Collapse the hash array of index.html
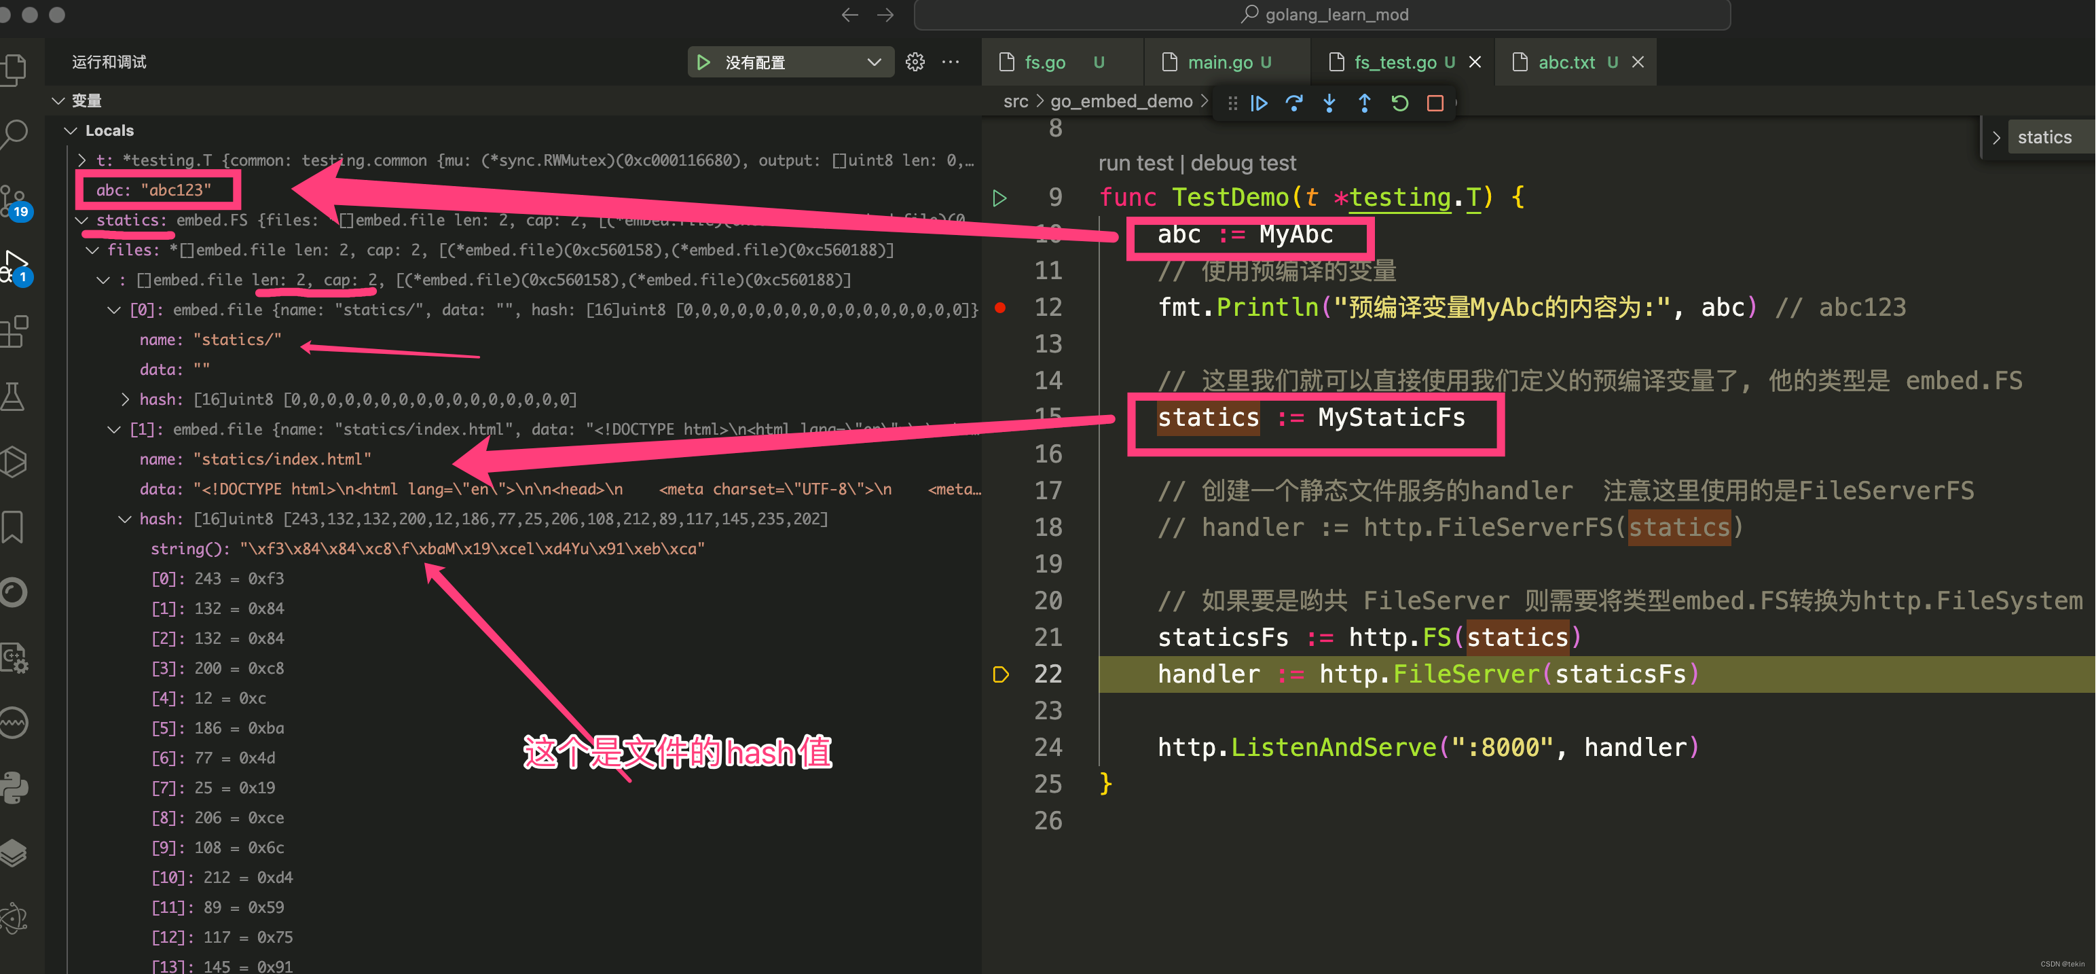 tap(124, 519)
